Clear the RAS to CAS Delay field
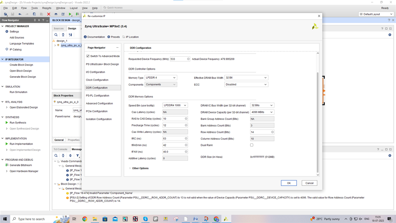This screenshot has height=223, width=396. pyautogui.click(x=186, y=119)
